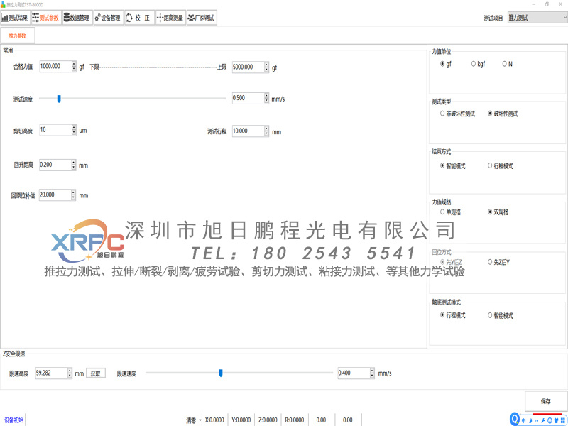The width and height of the screenshot is (568, 426).
Task: Click the moon icon in the input toolbar
Action: tap(530, 420)
